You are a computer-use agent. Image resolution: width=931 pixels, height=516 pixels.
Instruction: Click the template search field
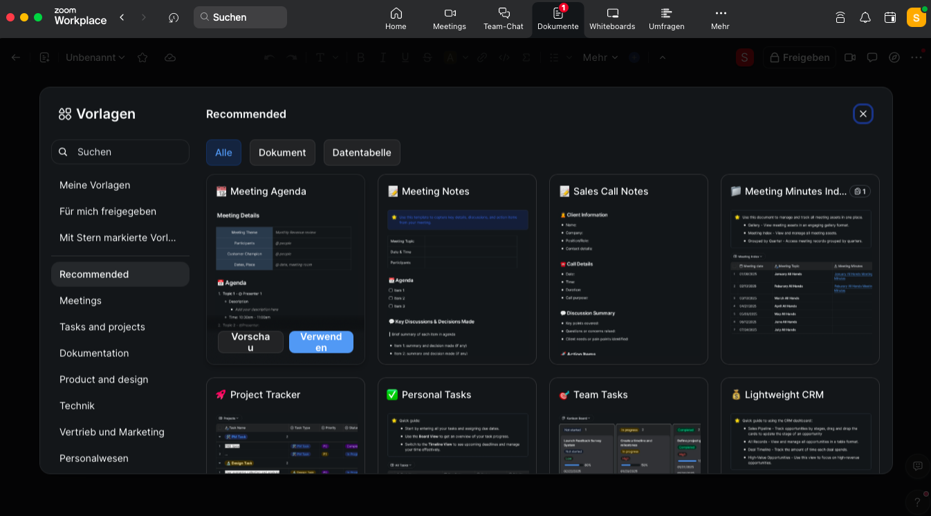[120, 152]
